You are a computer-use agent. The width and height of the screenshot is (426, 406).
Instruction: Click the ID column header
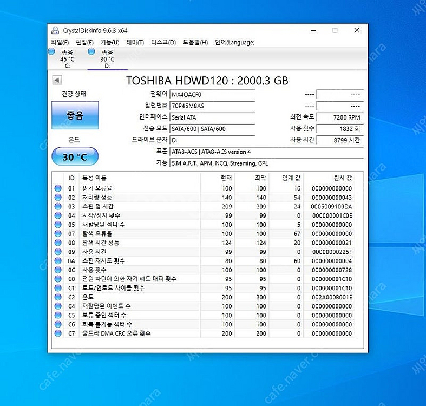point(71,178)
